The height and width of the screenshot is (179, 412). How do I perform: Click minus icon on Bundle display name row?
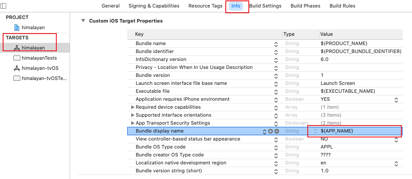(x=276, y=131)
